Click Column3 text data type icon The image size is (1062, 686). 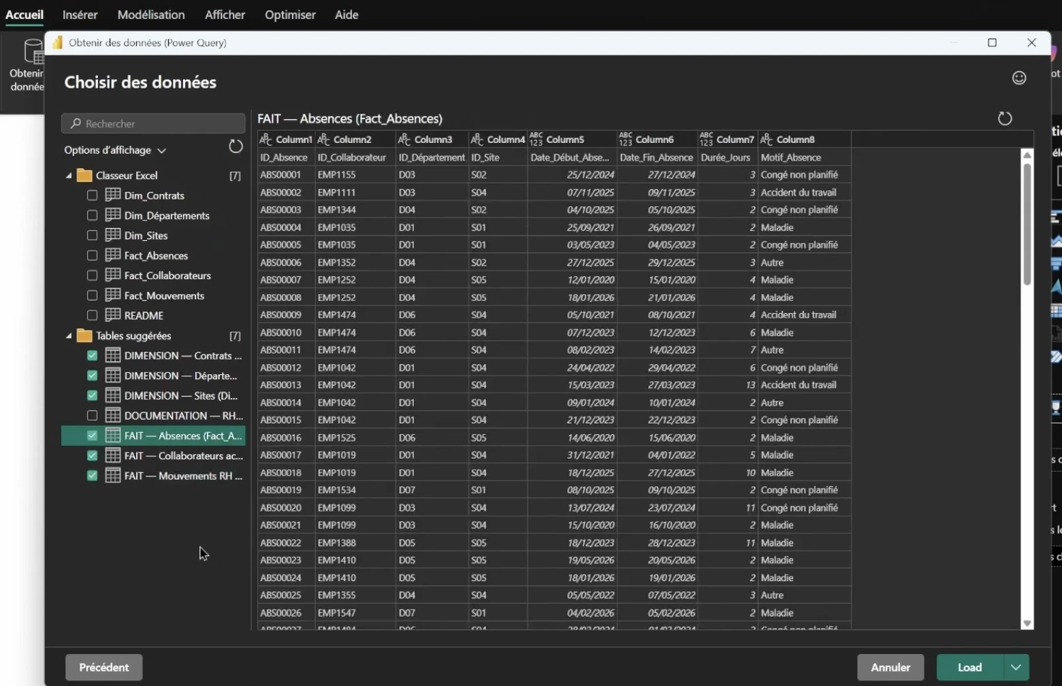[404, 139]
